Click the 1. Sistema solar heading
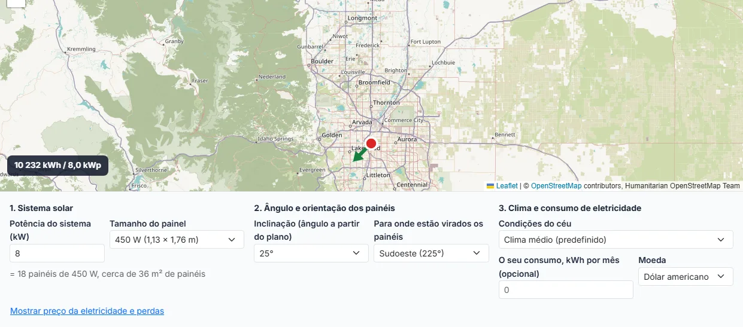 (41, 208)
